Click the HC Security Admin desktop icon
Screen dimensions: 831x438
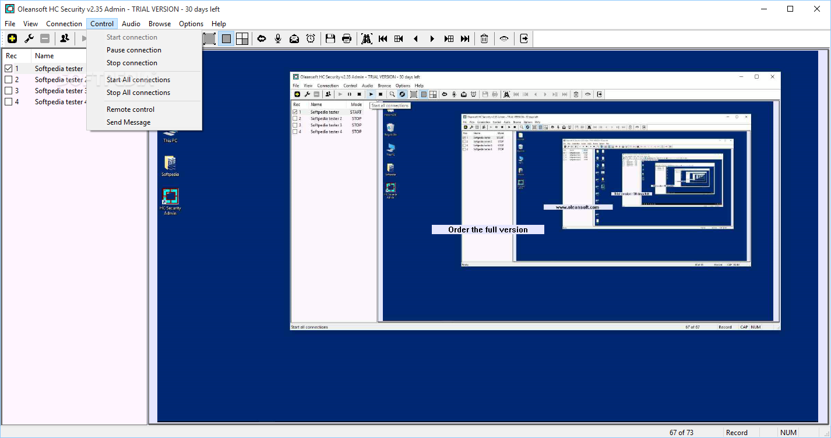170,202
